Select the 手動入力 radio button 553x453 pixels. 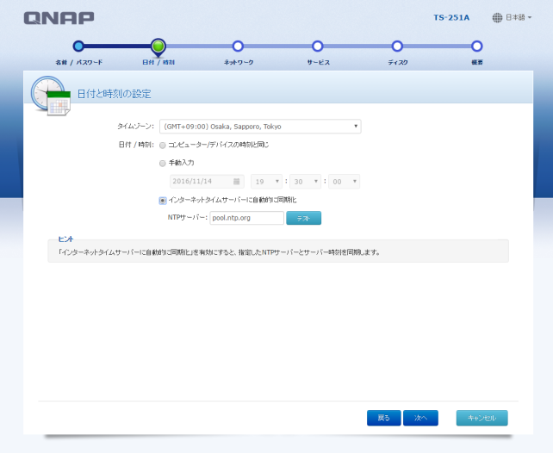pyautogui.click(x=163, y=164)
